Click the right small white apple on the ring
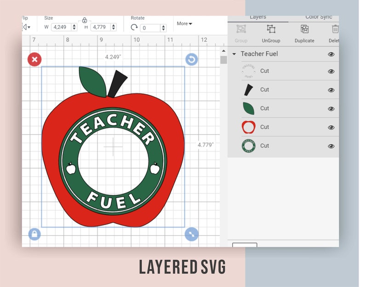The height and width of the screenshot is (287, 365). click(x=155, y=168)
